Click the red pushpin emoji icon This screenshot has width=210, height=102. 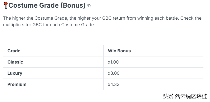click(x=5, y=5)
